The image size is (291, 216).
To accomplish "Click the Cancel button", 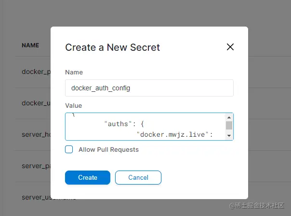I will tap(138, 177).
